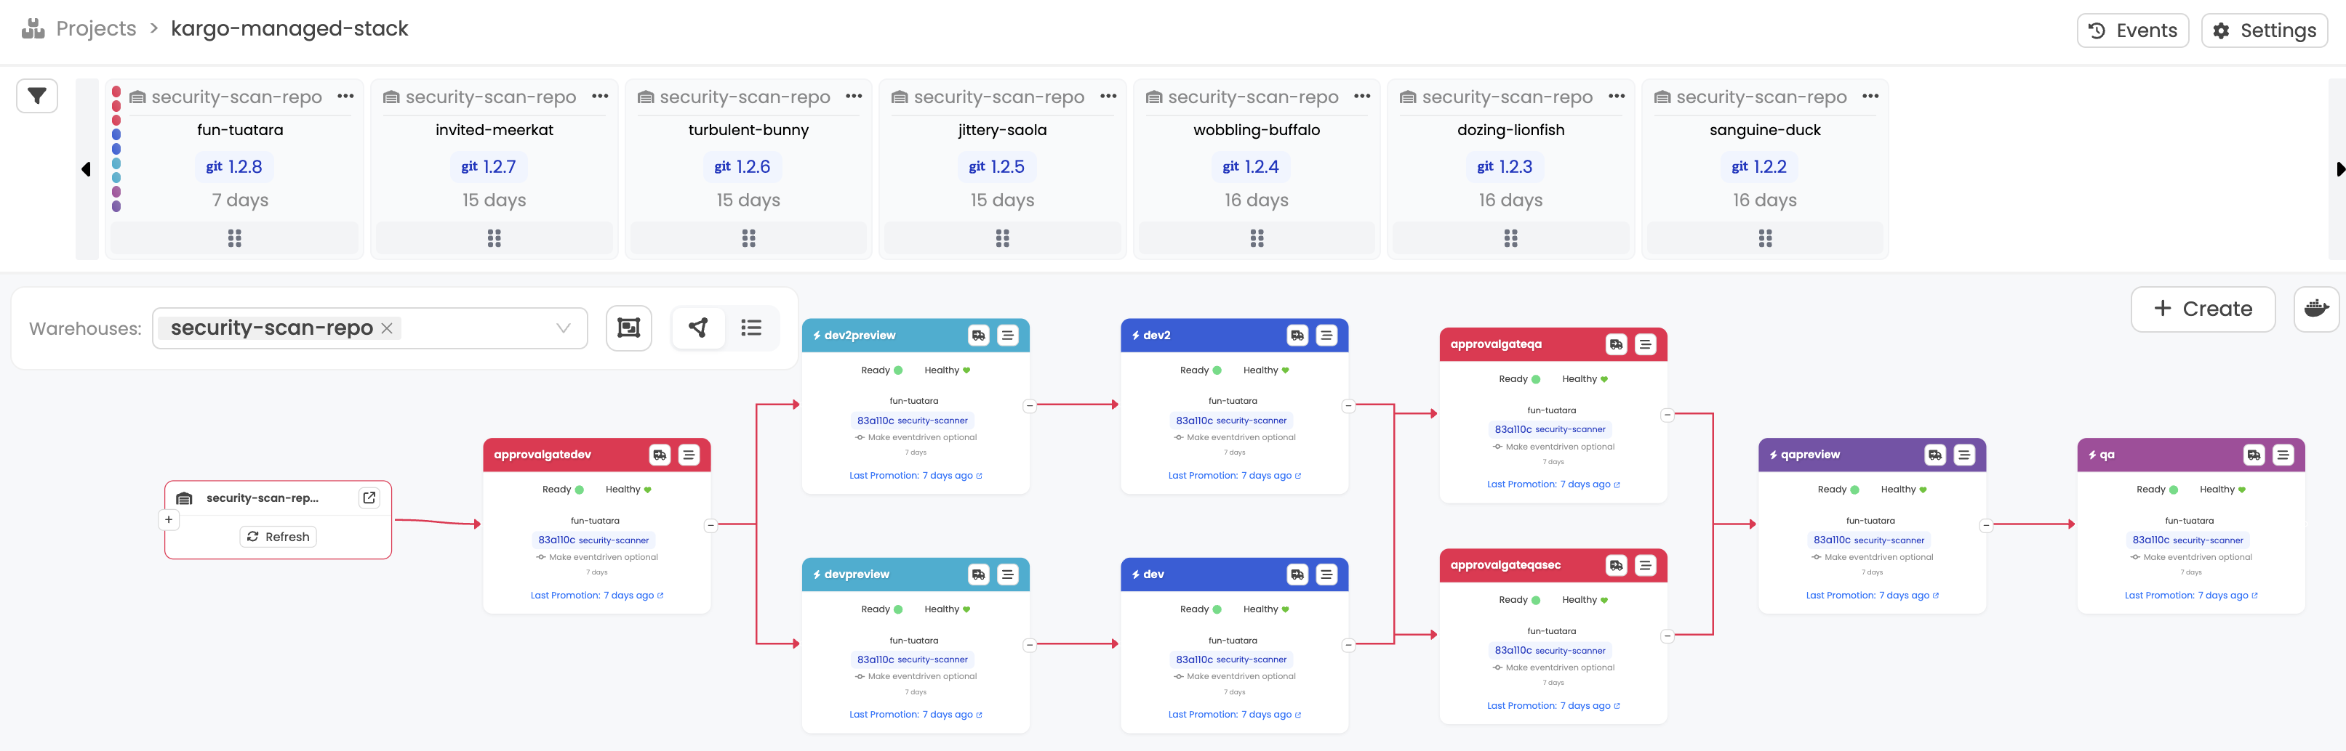
Task: Promote freight via qapreview truck icon
Action: pos(1934,455)
